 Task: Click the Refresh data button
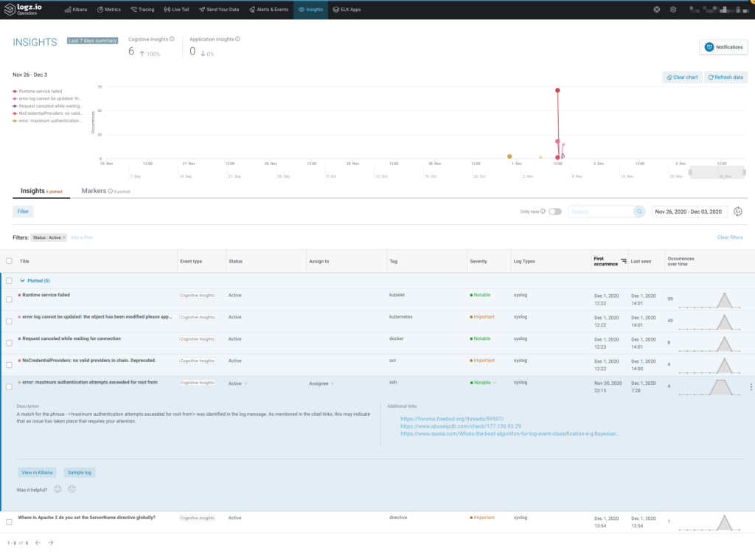click(x=726, y=77)
